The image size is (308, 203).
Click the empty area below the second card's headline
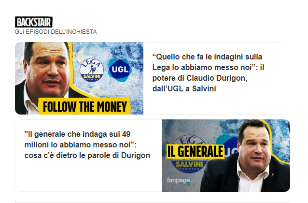pyautogui.click(x=88, y=175)
